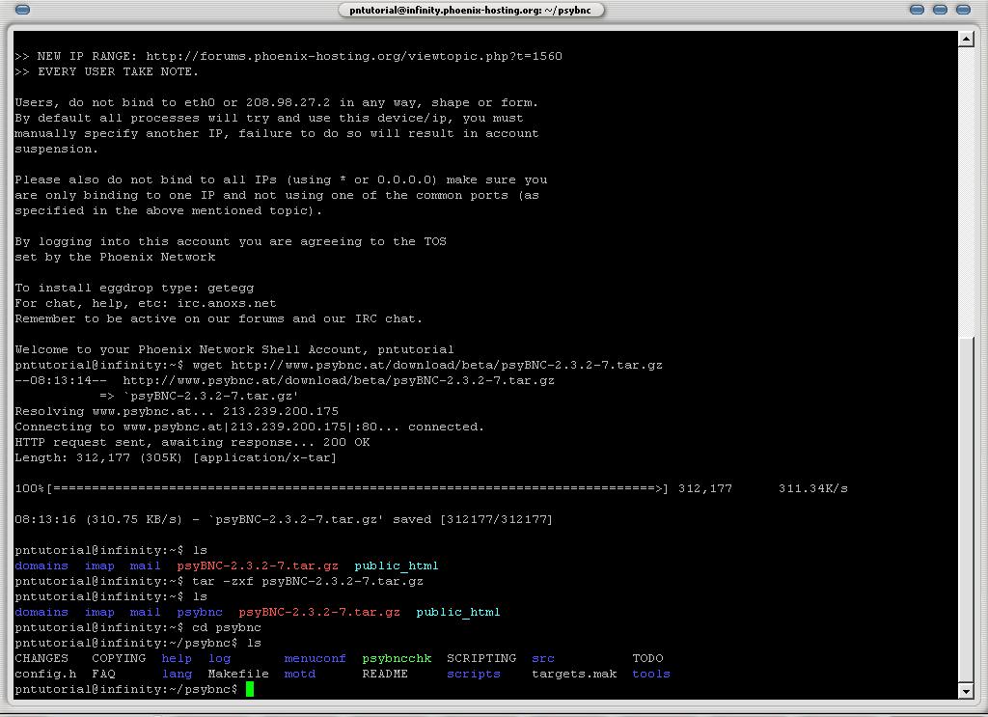This screenshot has width=988, height=717.
Task: Click the blue help directory name
Action: [x=177, y=658]
